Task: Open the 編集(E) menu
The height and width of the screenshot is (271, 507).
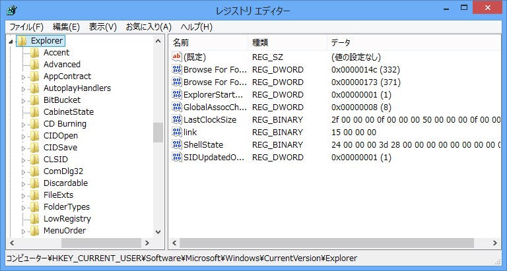Action: [66, 27]
